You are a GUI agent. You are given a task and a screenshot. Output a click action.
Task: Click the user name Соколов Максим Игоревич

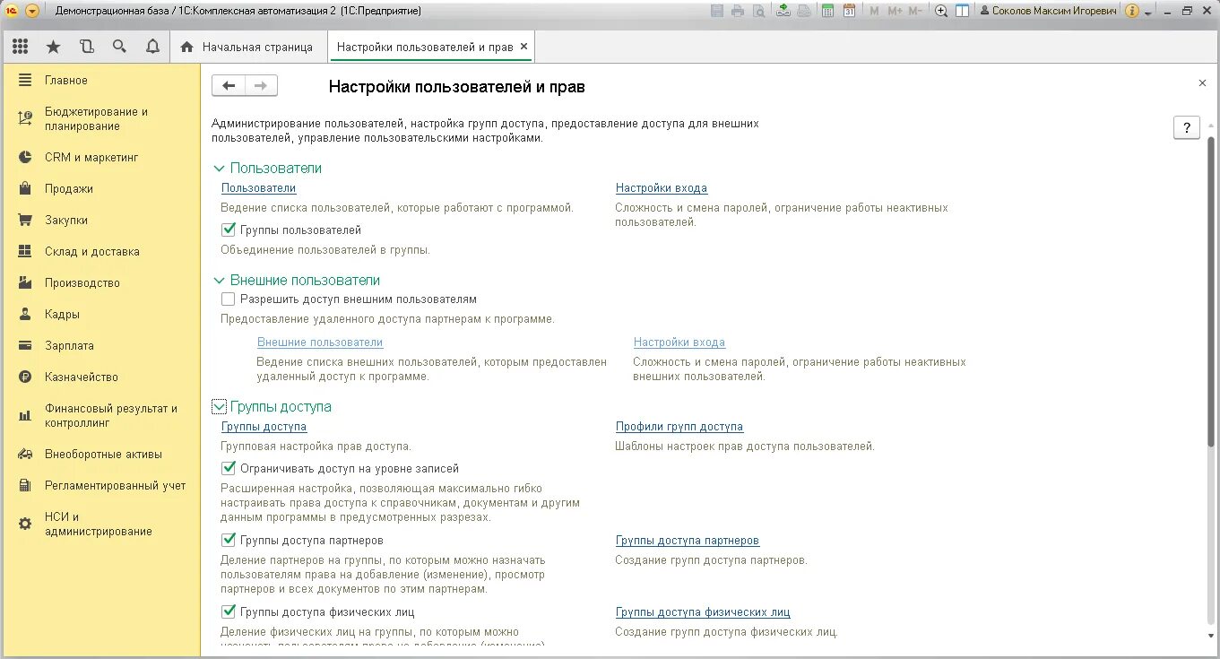1049,11
